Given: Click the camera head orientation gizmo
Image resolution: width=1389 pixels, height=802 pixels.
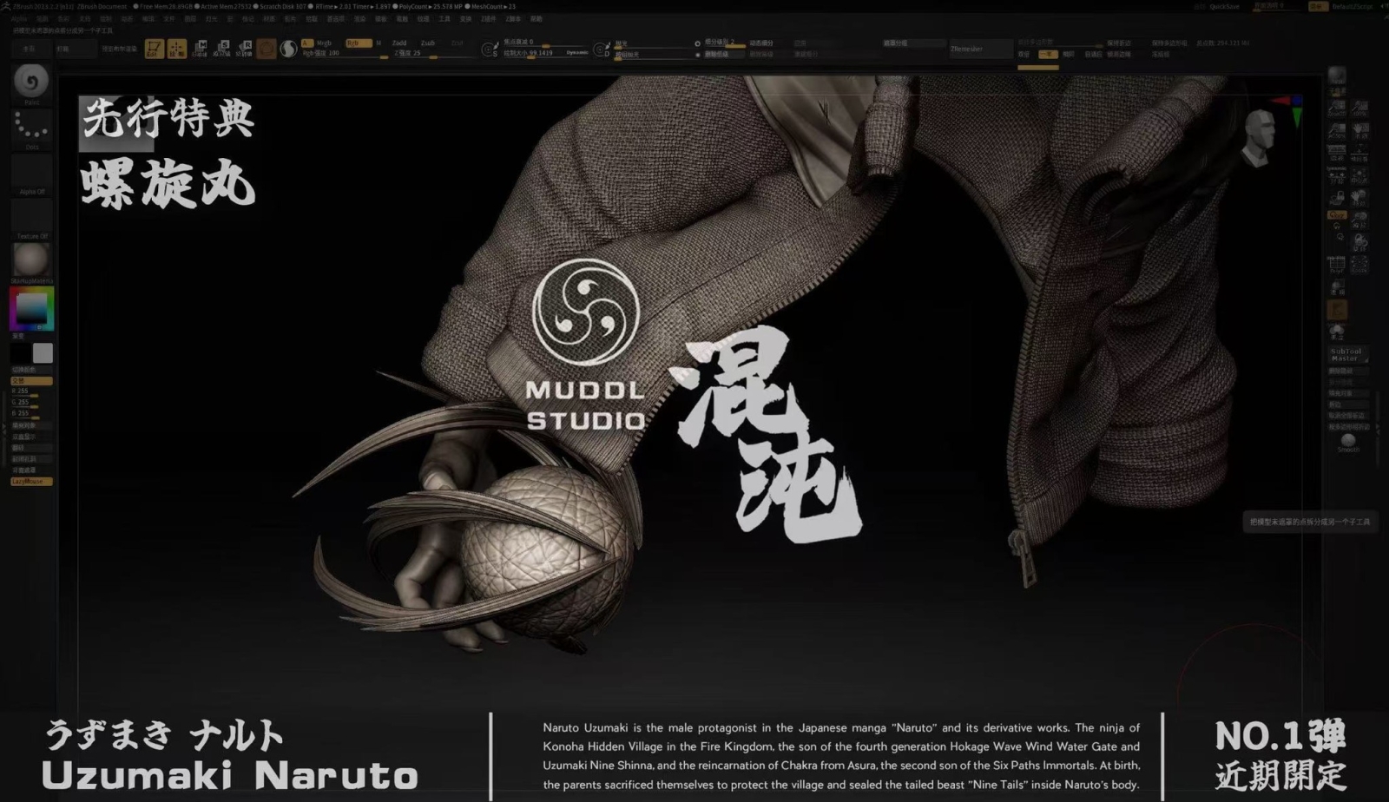Looking at the screenshot, I should (x=1259, y=135).
